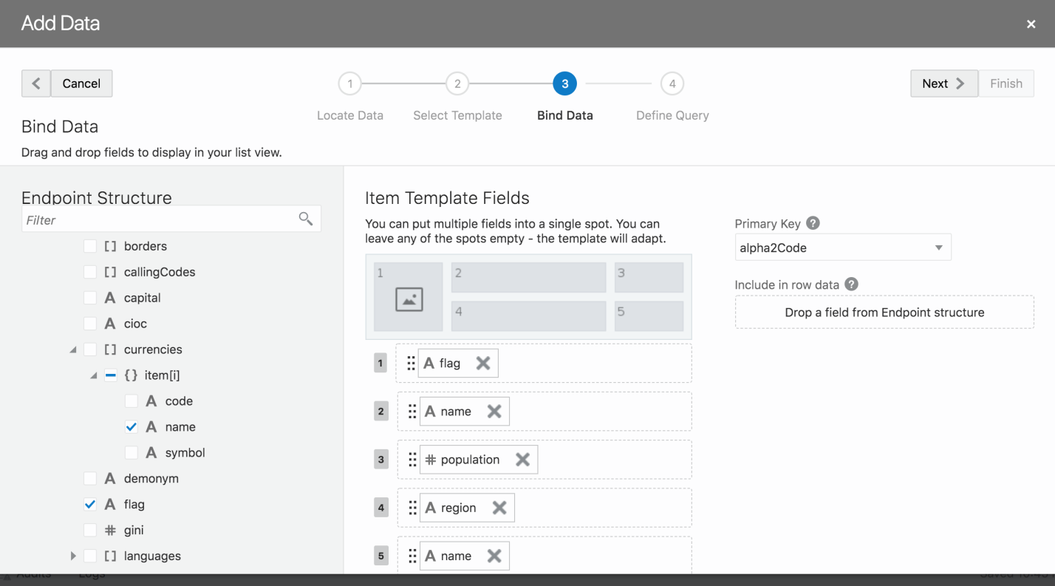Click the Item Template Fields heading
Image resolution: width=1055 pixels, height=586 pixels.
447,198
